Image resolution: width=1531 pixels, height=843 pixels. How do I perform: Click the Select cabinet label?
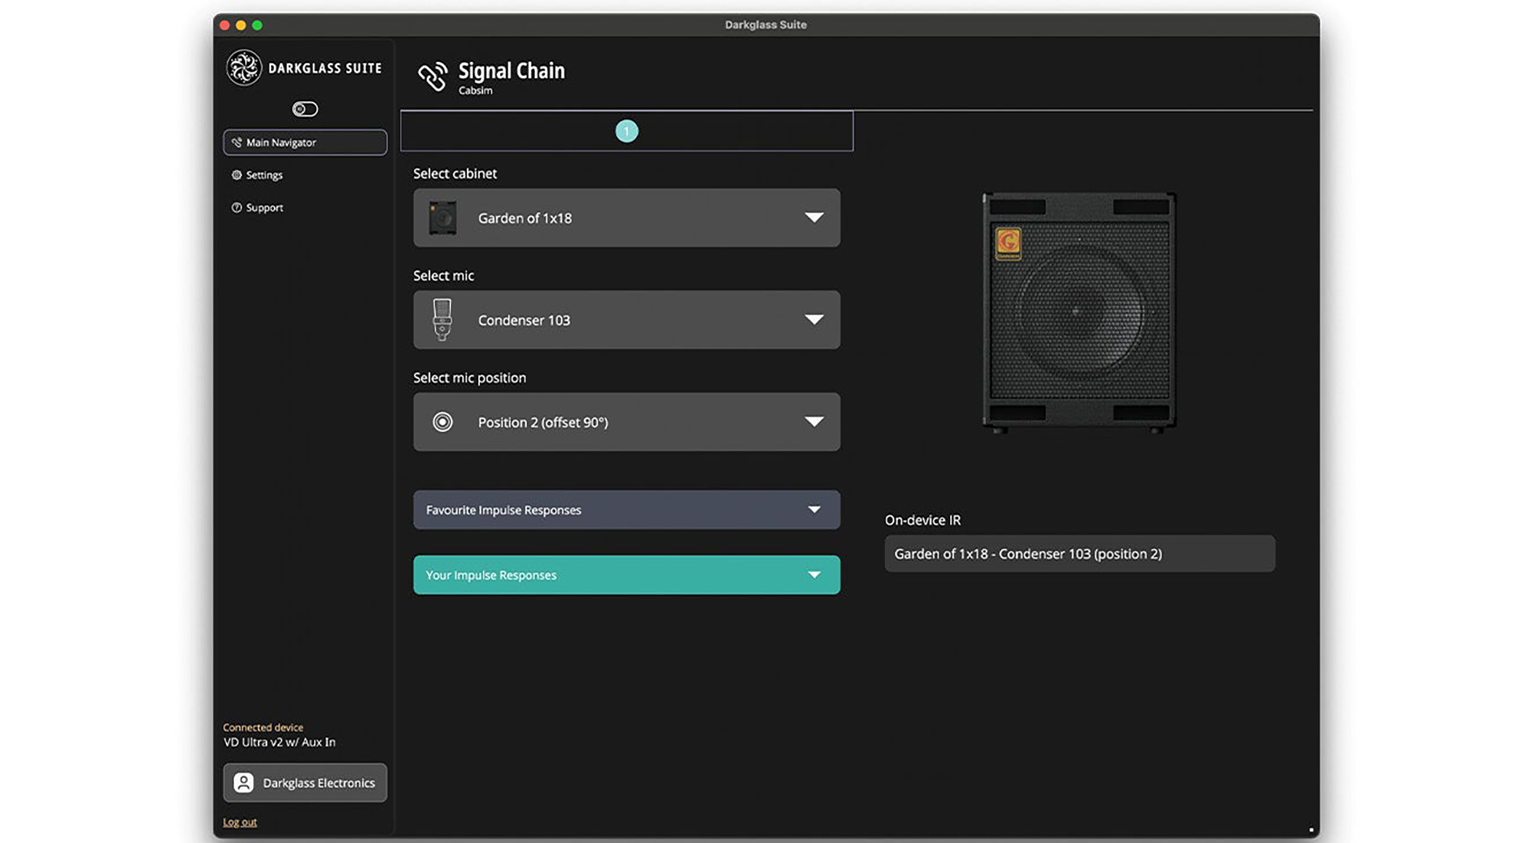click(455, 174)
